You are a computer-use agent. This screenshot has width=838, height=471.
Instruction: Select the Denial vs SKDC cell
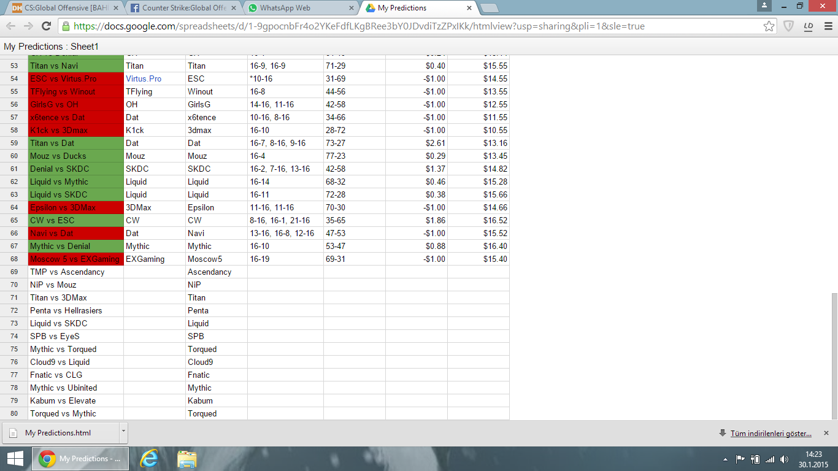[76, 169]
